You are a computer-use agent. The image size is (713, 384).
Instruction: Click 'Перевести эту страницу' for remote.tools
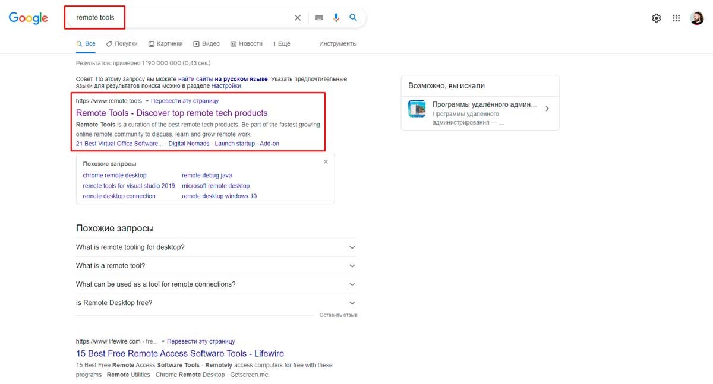point(185,101)
